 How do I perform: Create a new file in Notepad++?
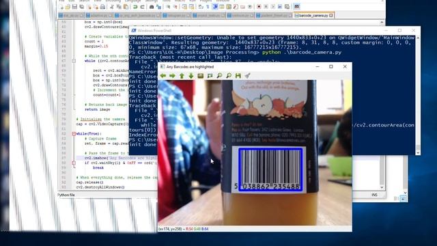[x=62, y=7]
